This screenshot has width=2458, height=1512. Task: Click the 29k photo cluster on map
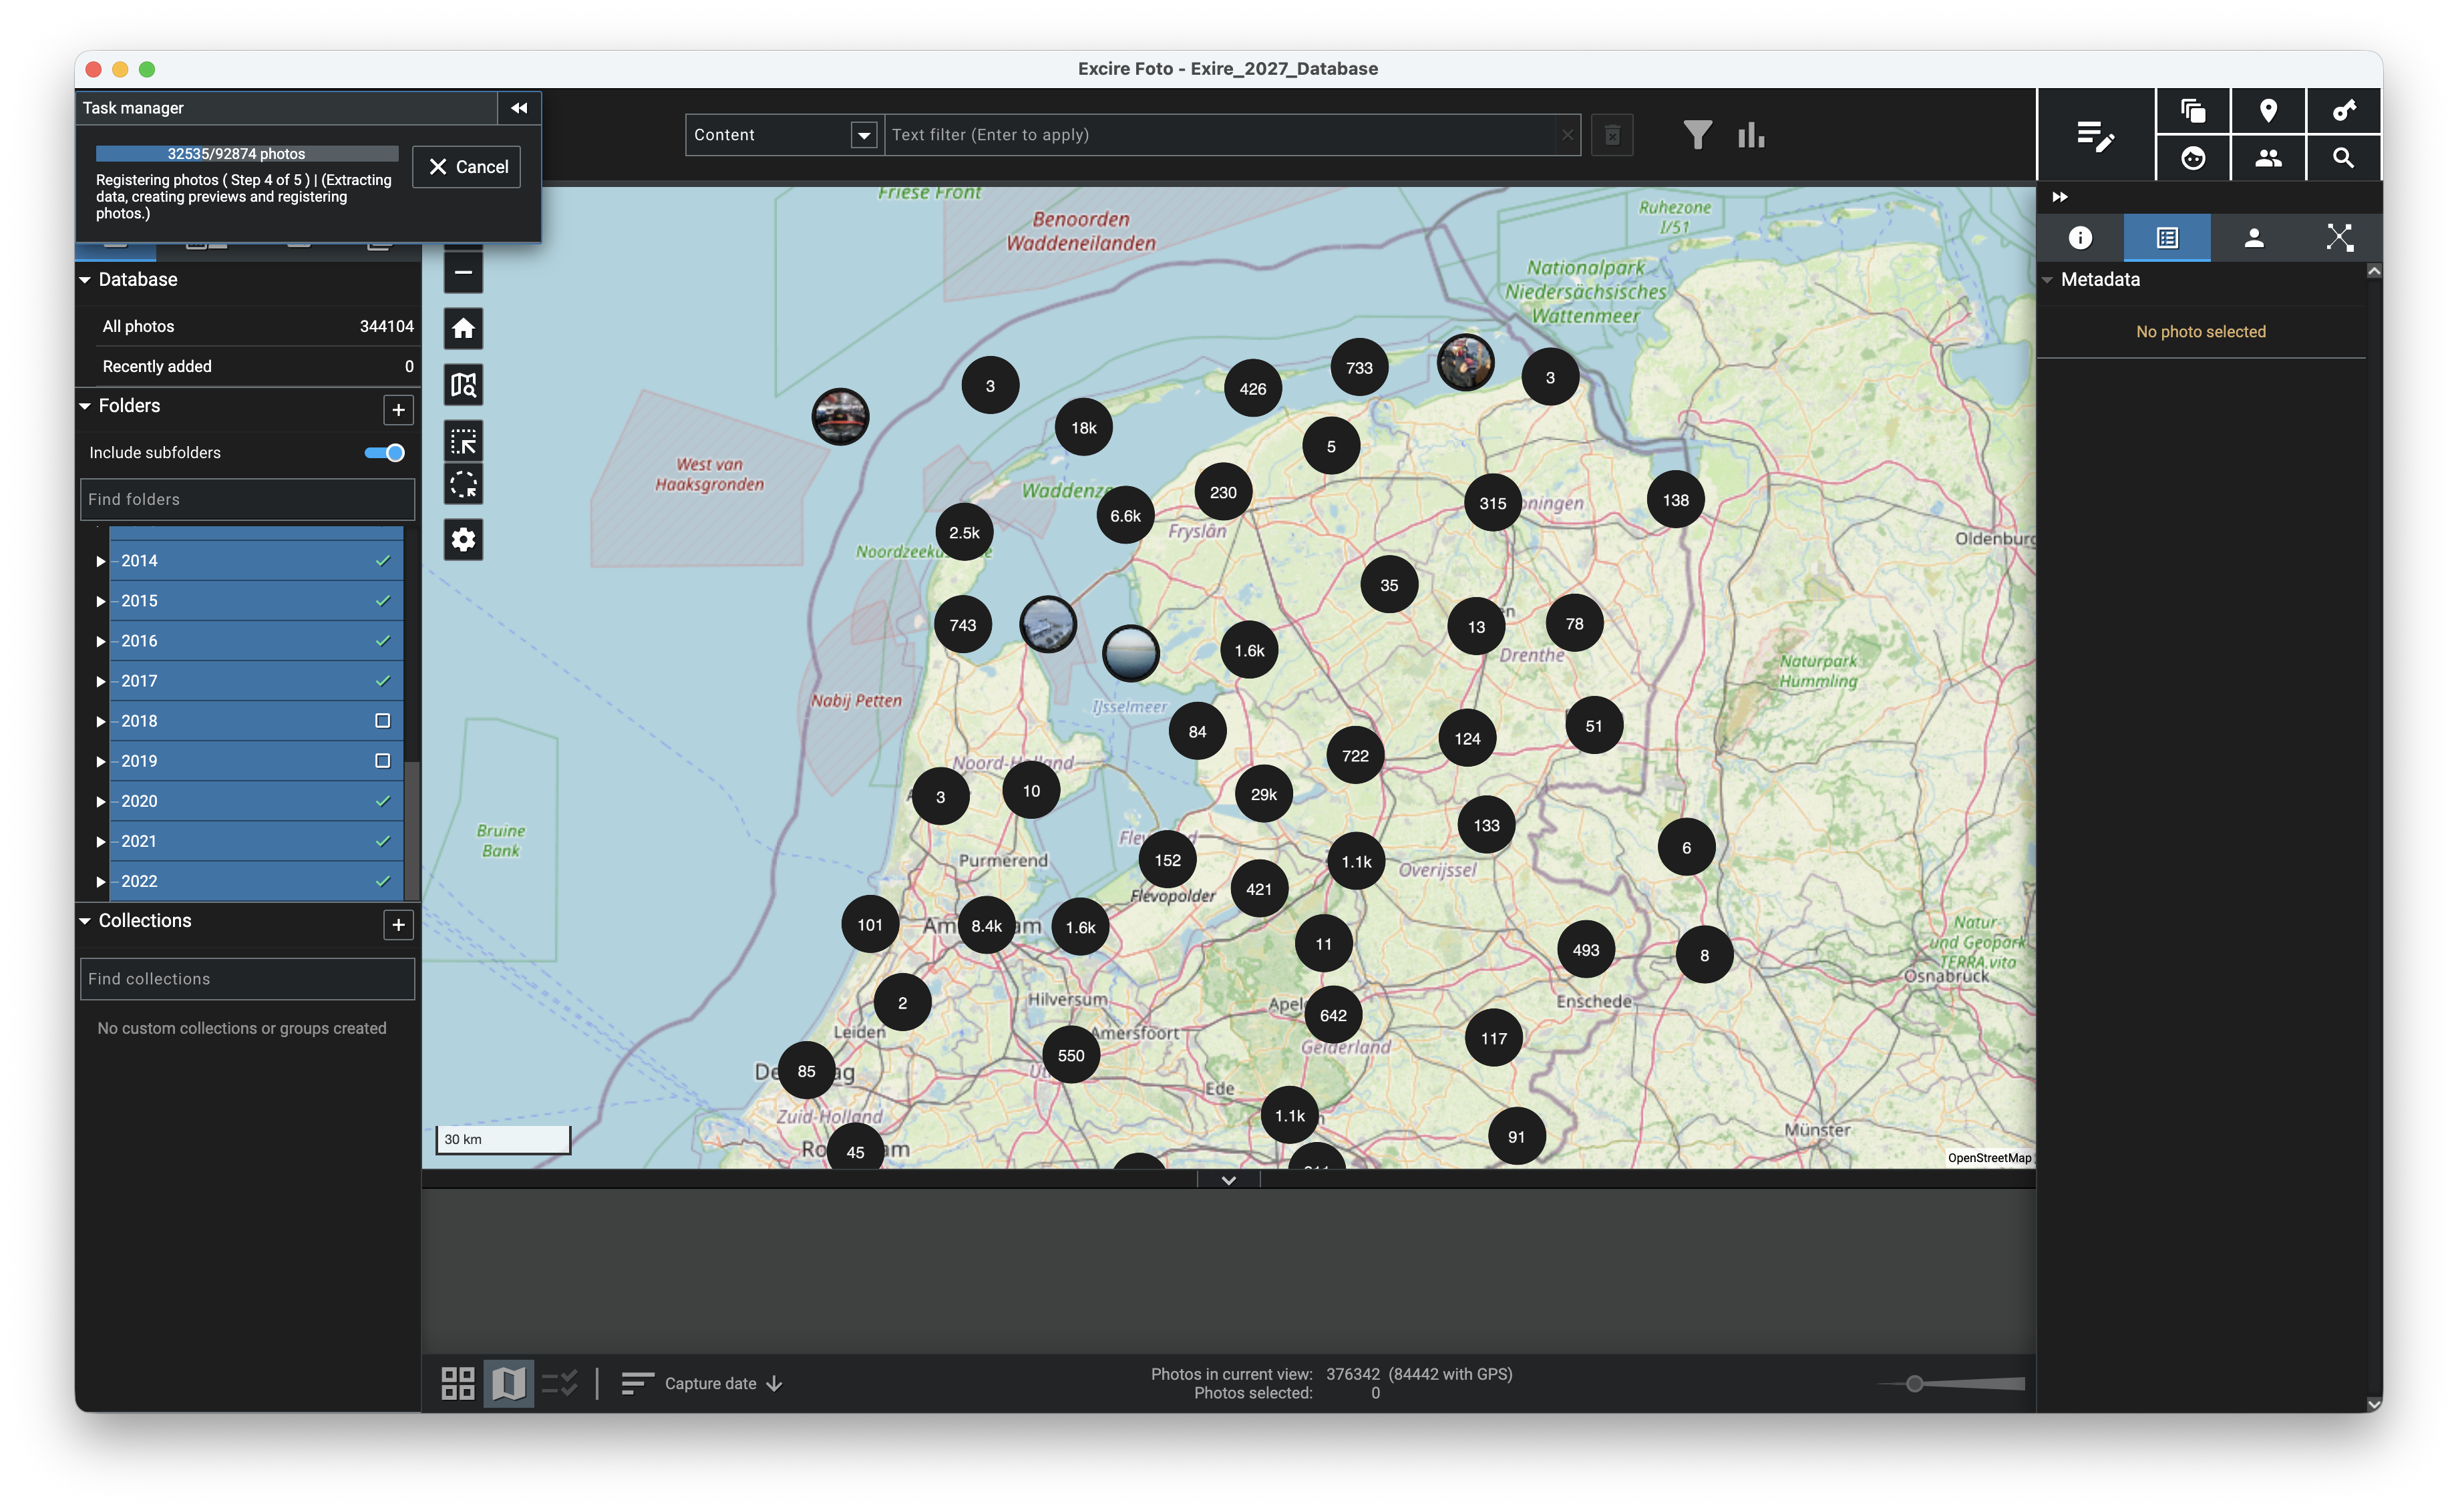(1264, 795)
